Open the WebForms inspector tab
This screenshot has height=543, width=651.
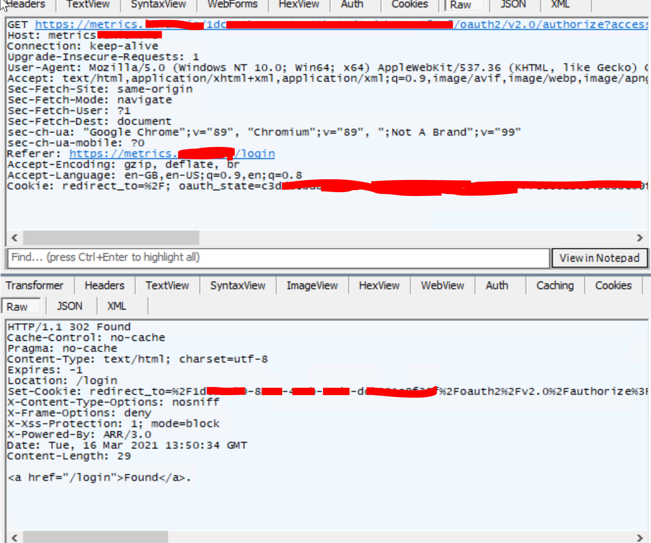(232, 5)
